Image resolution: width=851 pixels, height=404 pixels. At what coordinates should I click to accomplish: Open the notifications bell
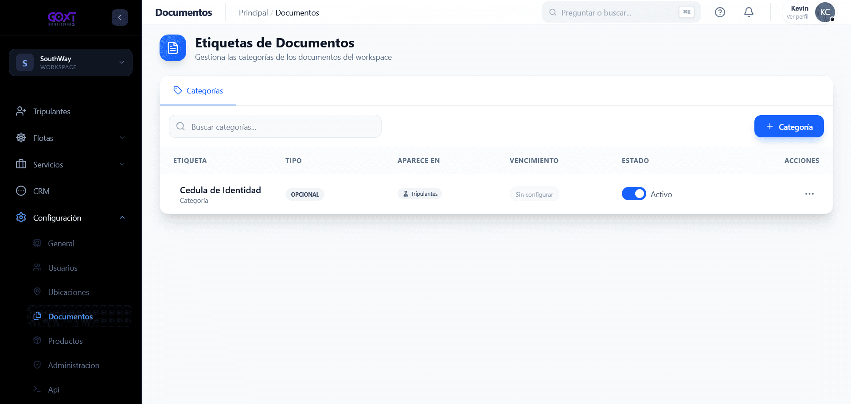pos(749,12)
